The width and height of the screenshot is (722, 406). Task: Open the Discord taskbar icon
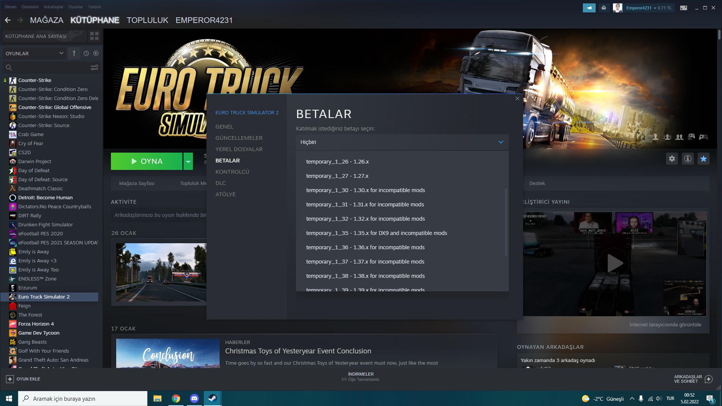pos(194,398)
